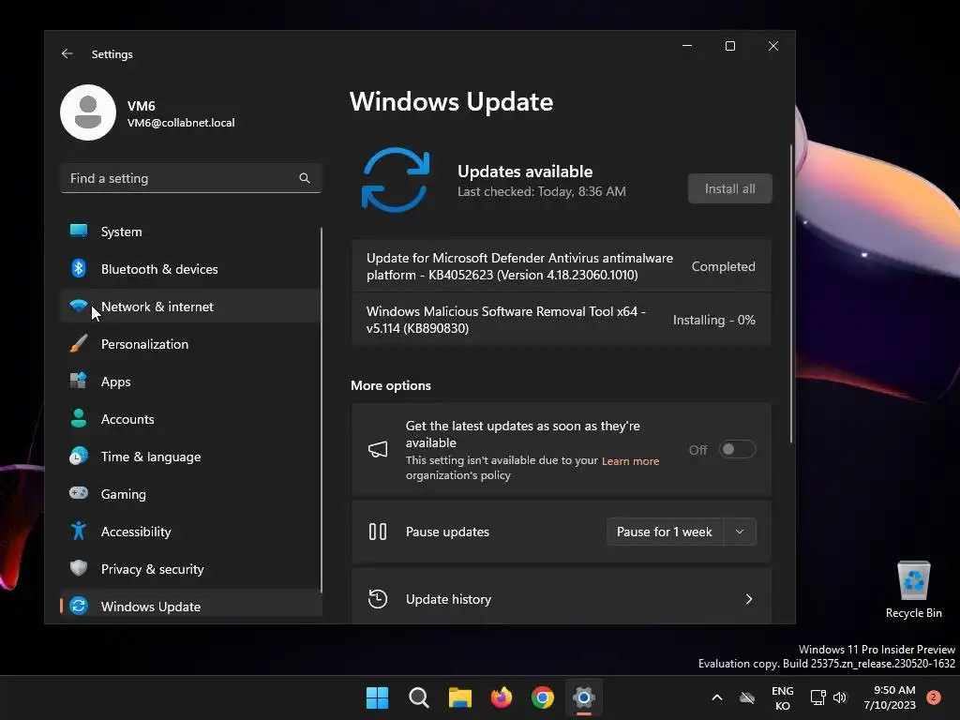Open the Windows Start menu

coord(377,697)
